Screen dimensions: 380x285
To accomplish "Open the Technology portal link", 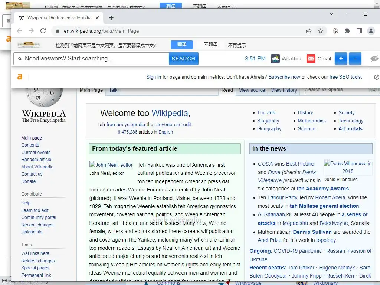I will [x=351, y=121].
